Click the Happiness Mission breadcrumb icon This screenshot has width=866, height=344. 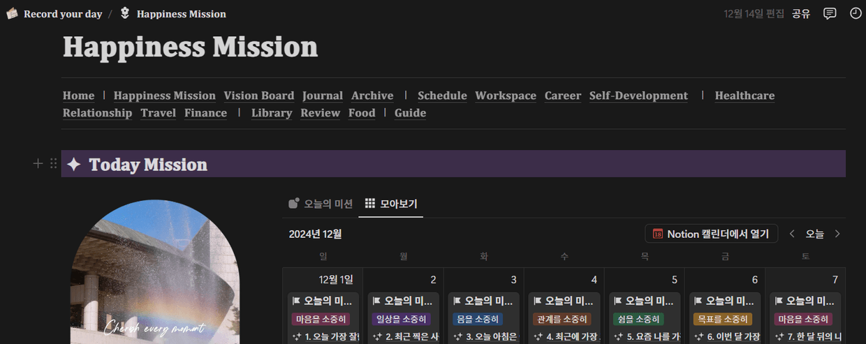click(x=125, y=14)
